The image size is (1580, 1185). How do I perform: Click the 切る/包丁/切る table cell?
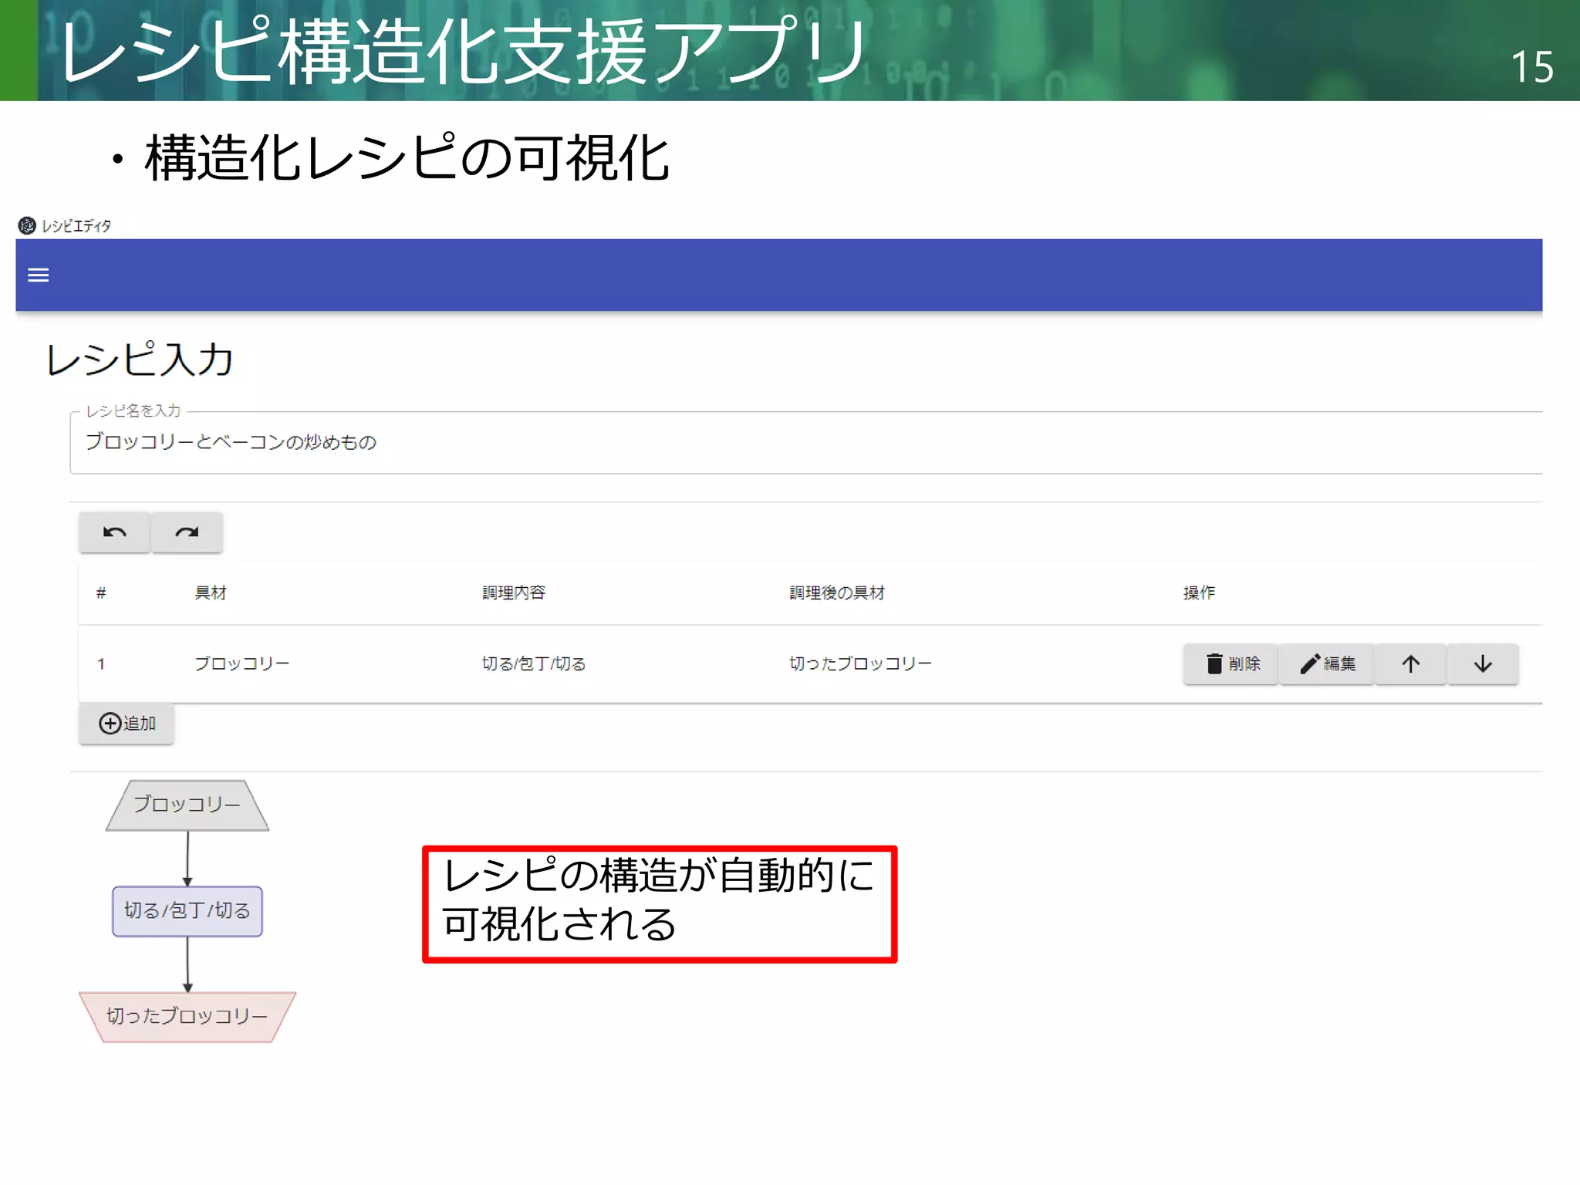534,663
